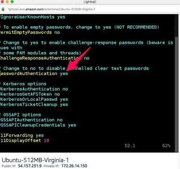The width and height of the screenshot is (180, 169).
Task: Click the KerberosTicketCleanup yes line
Action: pyautogui.click(x=34, y=104)
